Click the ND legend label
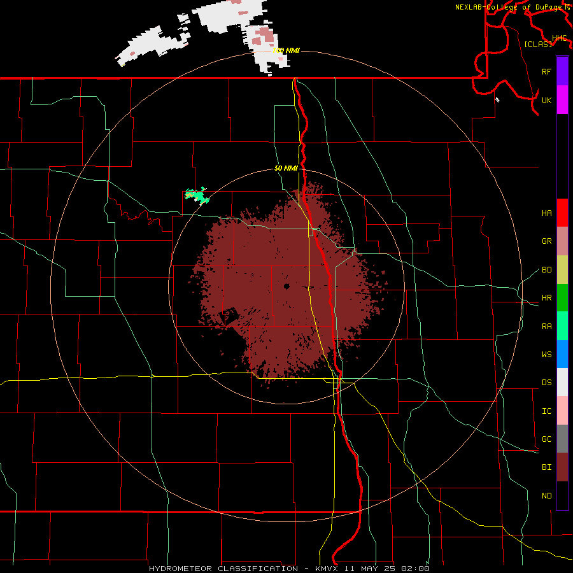 pos(546,496)
